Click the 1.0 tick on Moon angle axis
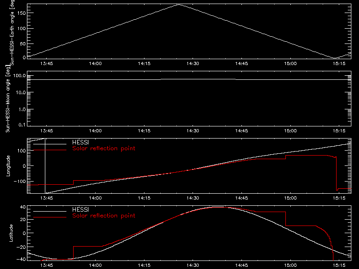Viewport: 359px width, 269px height. [22, 109]
